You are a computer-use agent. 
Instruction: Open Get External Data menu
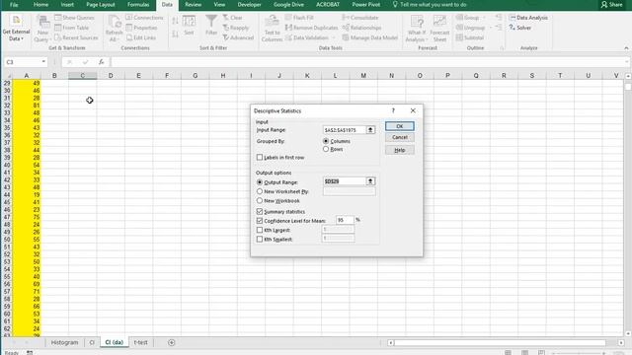pos(16,29)
